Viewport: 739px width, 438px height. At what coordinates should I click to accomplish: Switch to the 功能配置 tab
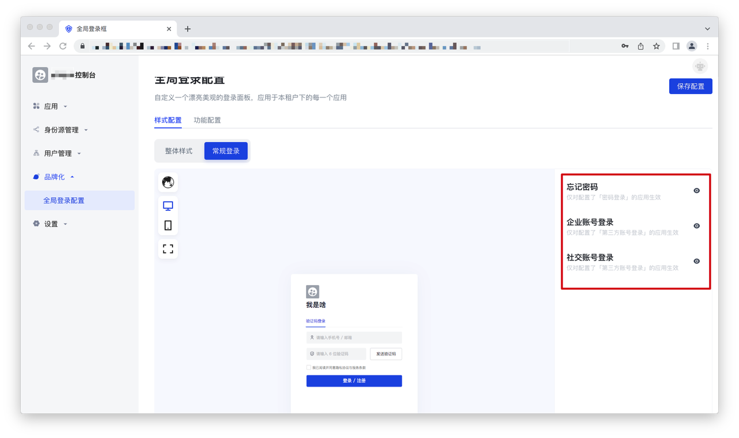tap(207, 120)
